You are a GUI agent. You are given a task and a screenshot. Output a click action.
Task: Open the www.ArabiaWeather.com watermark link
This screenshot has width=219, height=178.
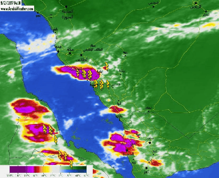17,9
